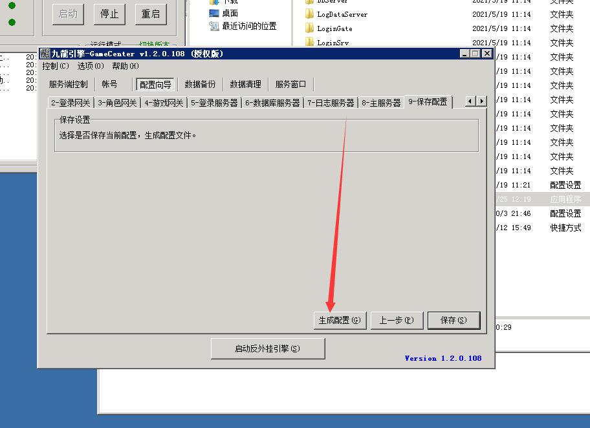Image resolution: width=590 pixels, height=428 pixels.
Task: Open the LoginSrv folder
Action: coord(333,43)
